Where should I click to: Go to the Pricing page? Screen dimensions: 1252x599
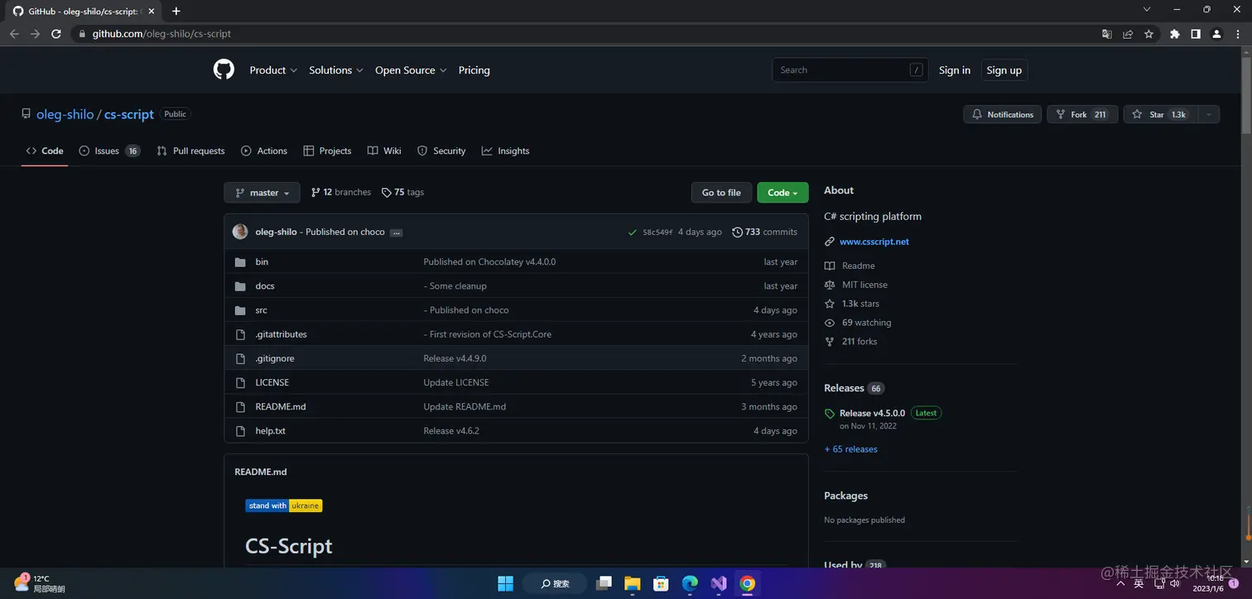pos(474,70)
